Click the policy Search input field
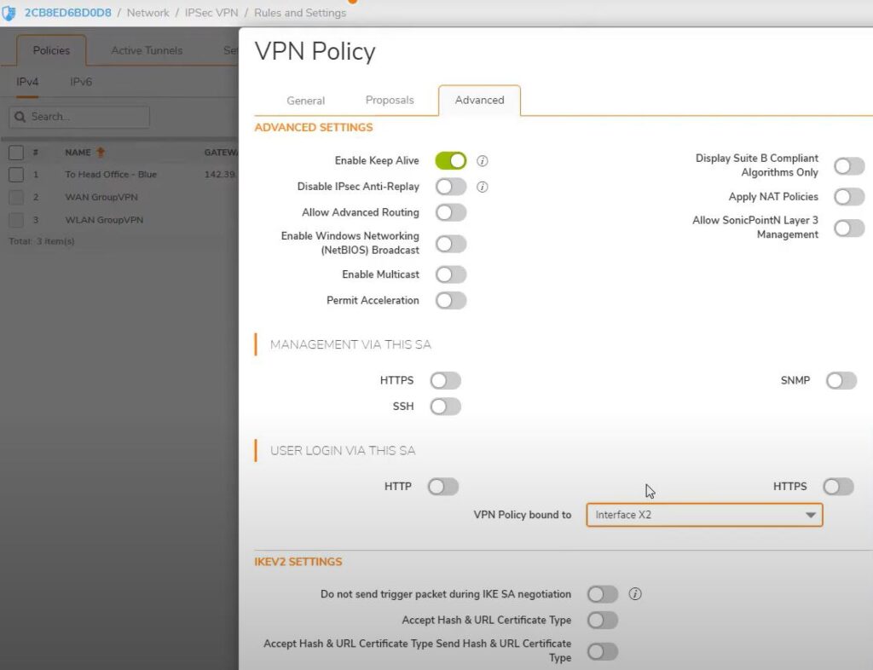 [85, 117]
